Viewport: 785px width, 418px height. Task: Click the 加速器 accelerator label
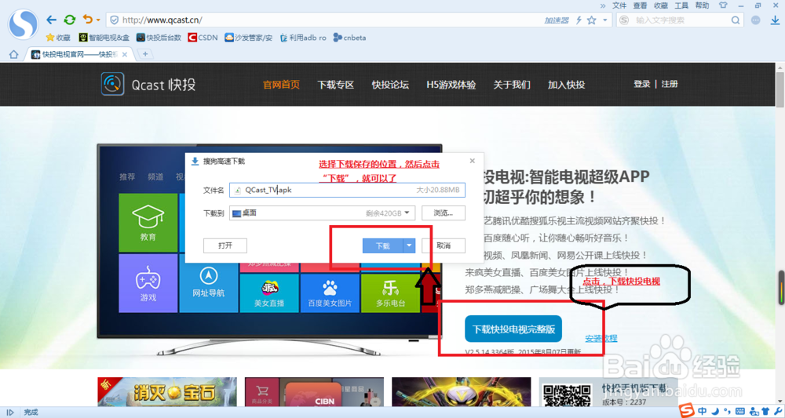557,20
